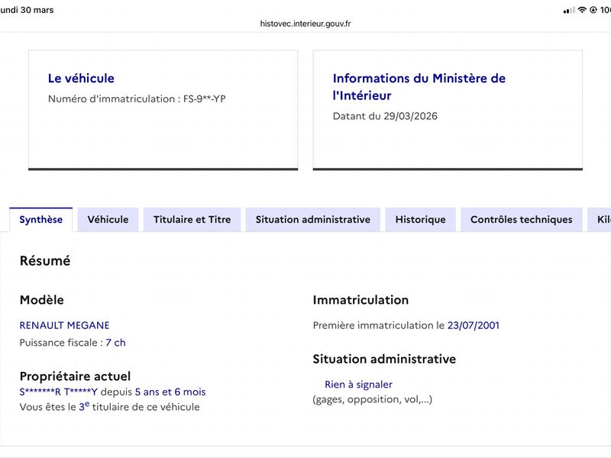Click the owner name S*******R T*****Y
This screenshot has height=458, width=611.
pos(59,392)
